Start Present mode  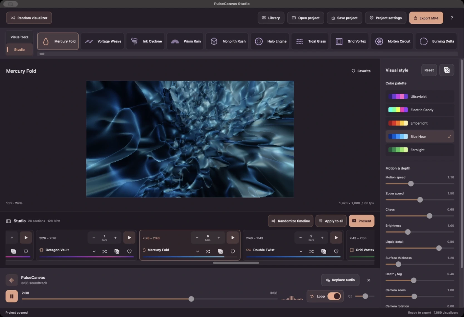pyautogui.click(x=361, y=221)
